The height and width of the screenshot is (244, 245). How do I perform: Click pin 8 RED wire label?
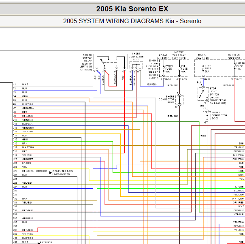coord(25,112)
